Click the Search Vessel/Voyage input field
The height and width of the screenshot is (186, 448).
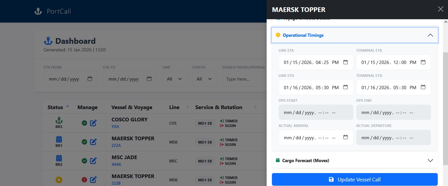coord(244,79)
